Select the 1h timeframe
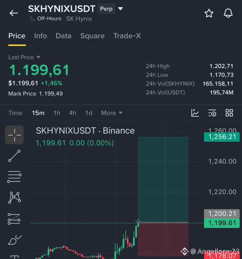The width and height of the screenshot is (242, 259). (x=57, y=113)
